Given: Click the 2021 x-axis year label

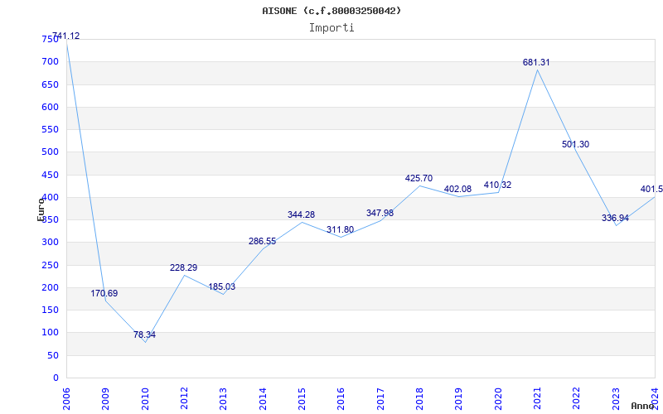Looking at the screenshot, I should tap(537, 398).
